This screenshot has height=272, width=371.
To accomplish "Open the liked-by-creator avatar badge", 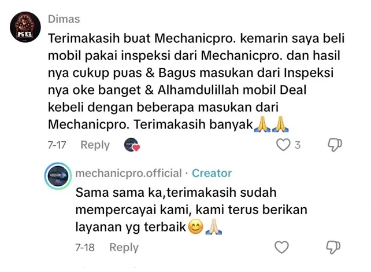I will [x=132, y=145].
